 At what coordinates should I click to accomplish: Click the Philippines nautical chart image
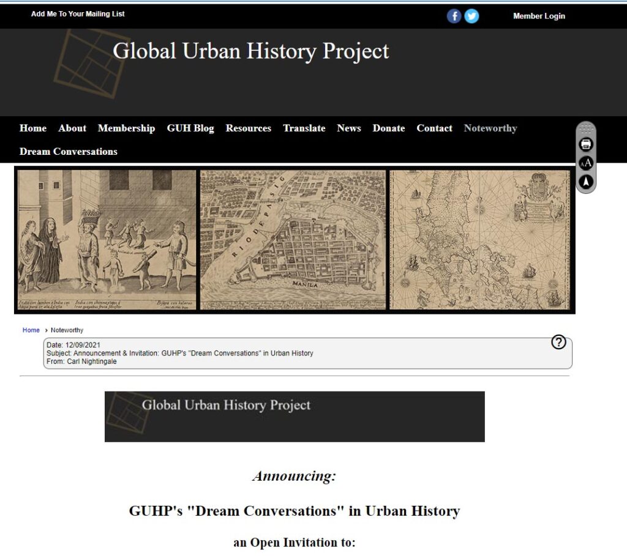(480, 240)
